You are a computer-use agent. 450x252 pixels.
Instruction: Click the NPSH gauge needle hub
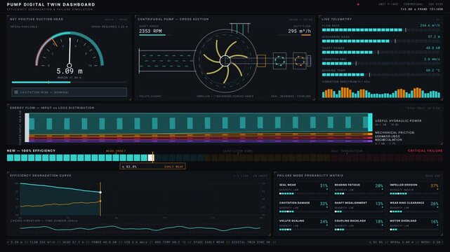coord(70,65)
